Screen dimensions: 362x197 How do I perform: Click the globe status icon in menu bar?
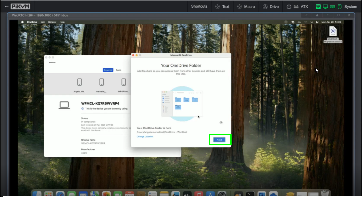tap(286, 22)
